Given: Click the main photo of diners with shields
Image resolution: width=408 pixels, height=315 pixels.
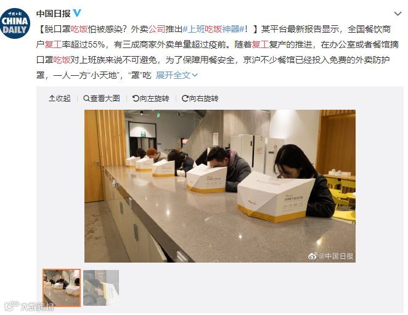Looking at the screenshot, I should [220, 186].
